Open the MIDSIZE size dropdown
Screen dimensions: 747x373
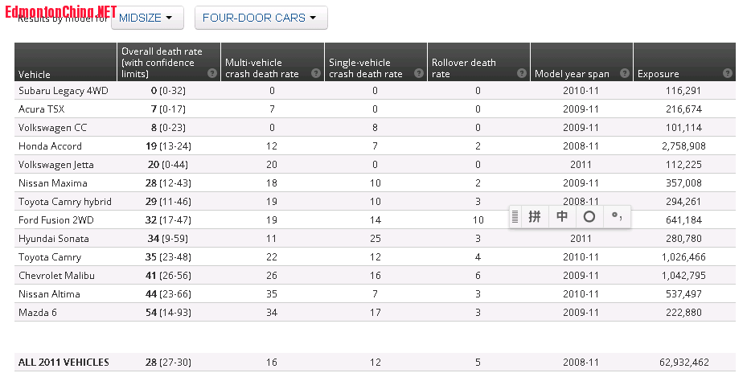(146, 18)
